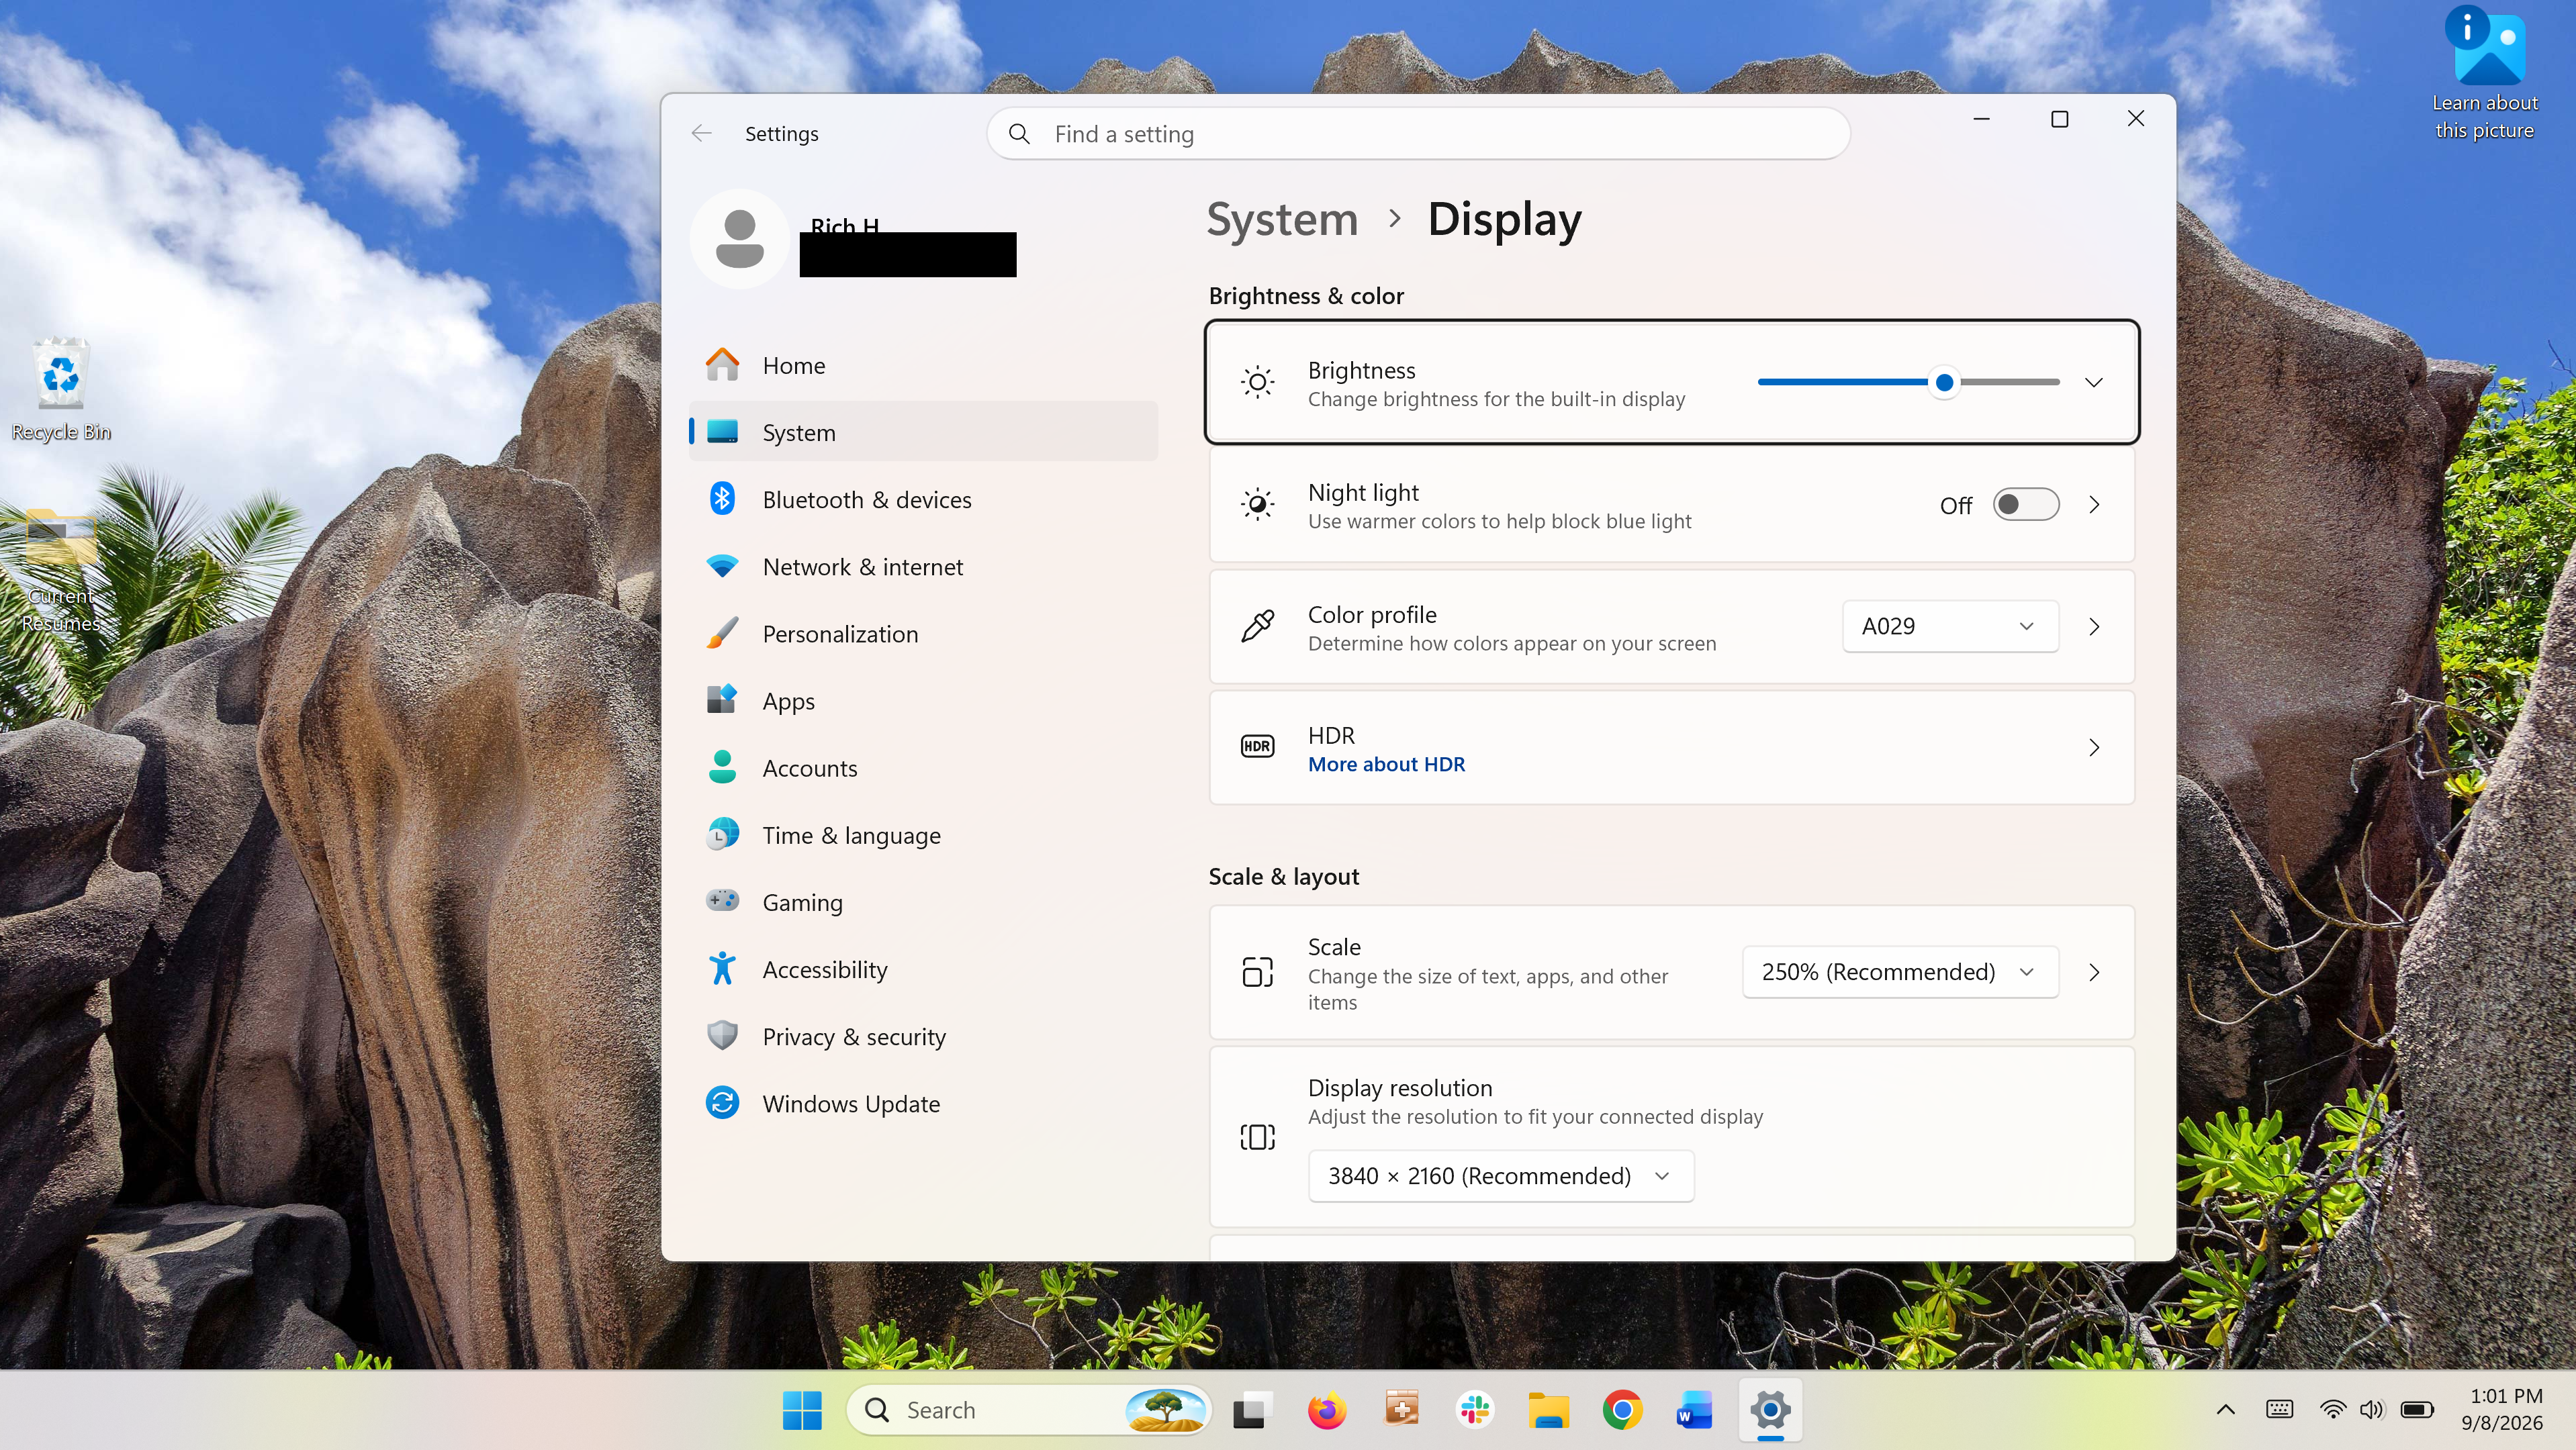Expand the Brightness options chevron
2576x1450 pixels.
tap(2093, 383)
